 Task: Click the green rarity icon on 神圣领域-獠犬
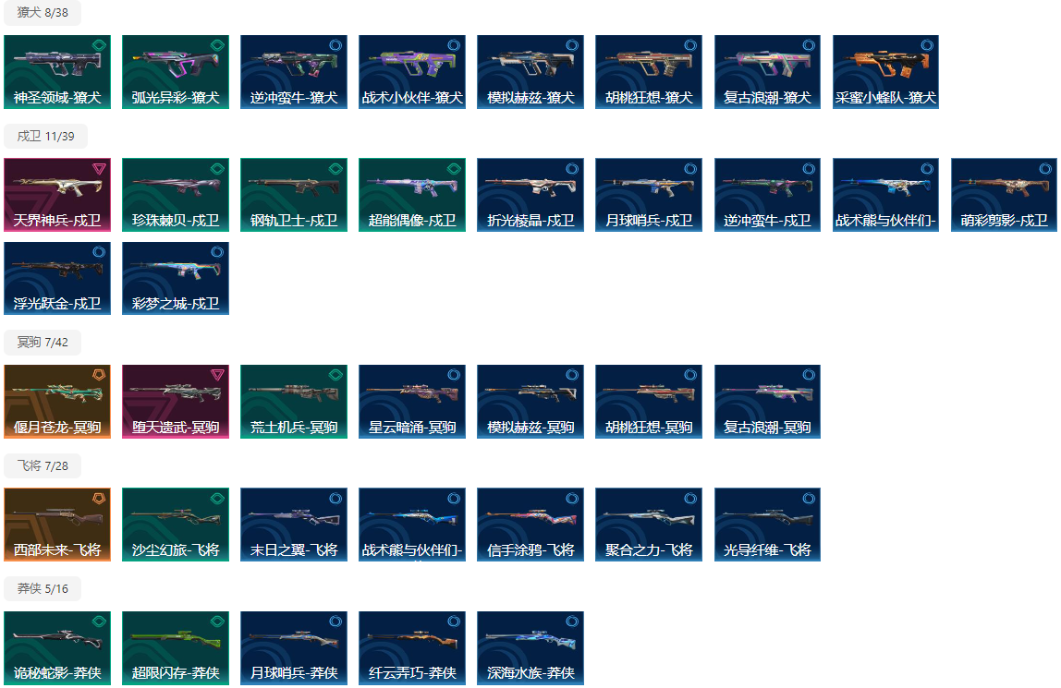(x=99, y=45)
